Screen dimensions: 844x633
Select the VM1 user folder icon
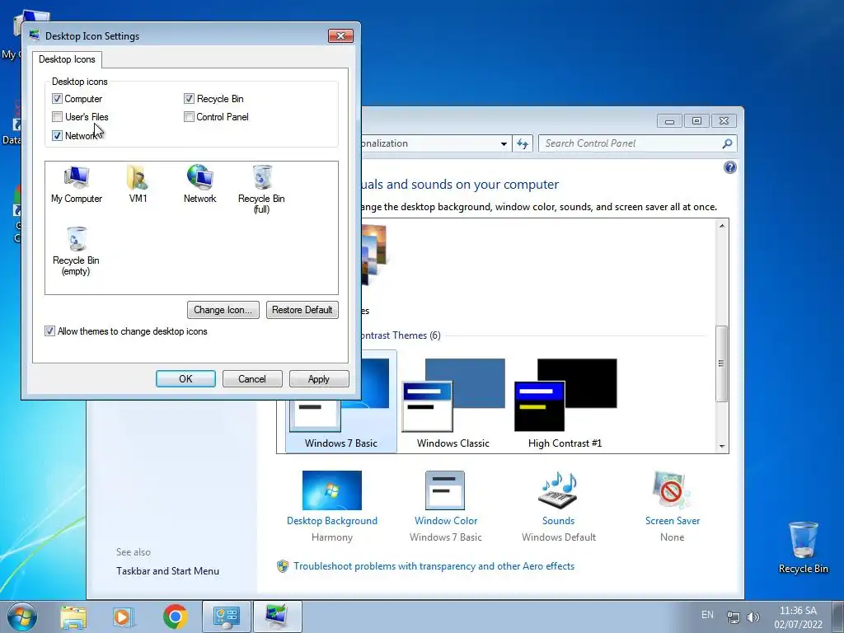(x=138, y=185)
